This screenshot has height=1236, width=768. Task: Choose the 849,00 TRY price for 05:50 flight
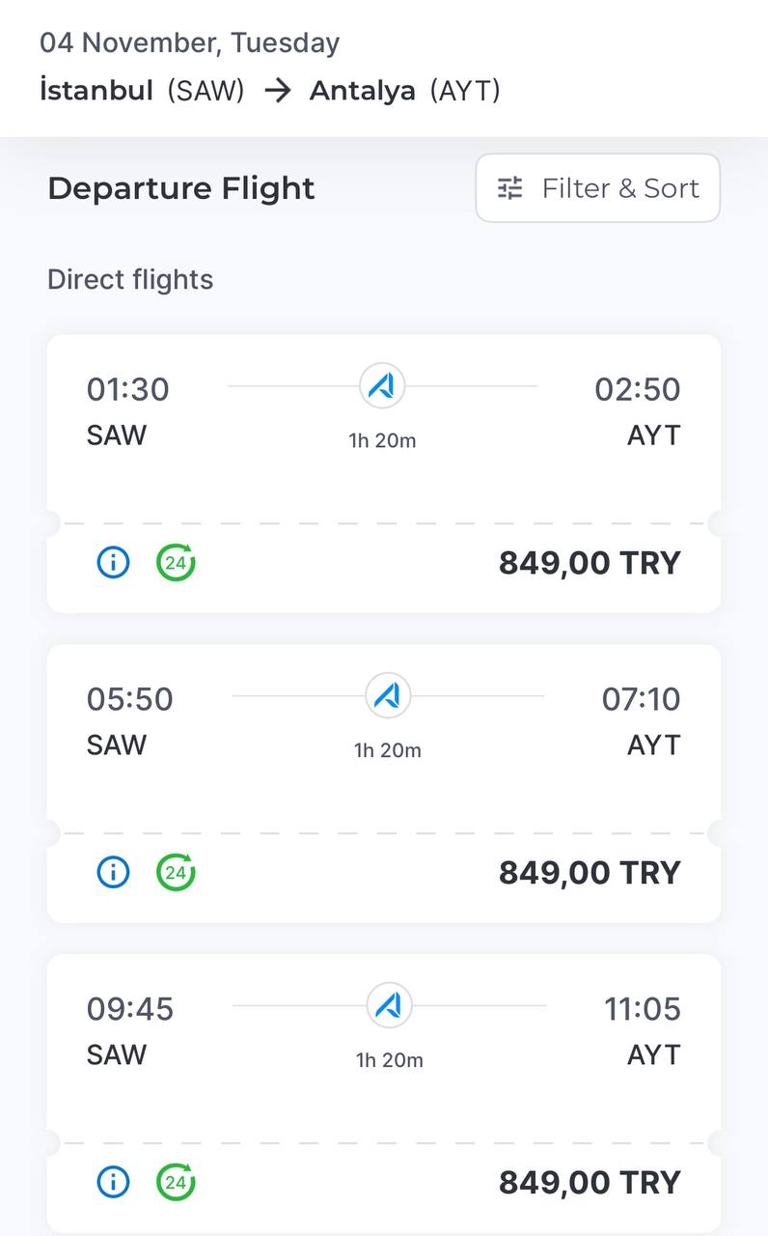point(590,873)
